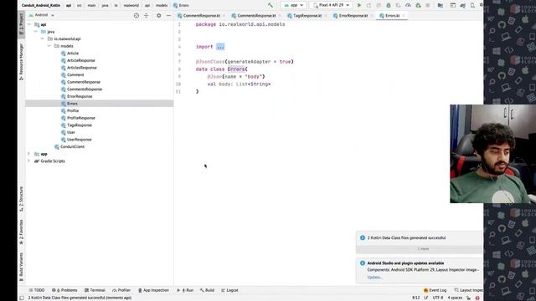Toggle Resource Manager sidebar tab
The width and height of the screenshot is (536, 301).
pyautogui.click(x=21, y=62)
